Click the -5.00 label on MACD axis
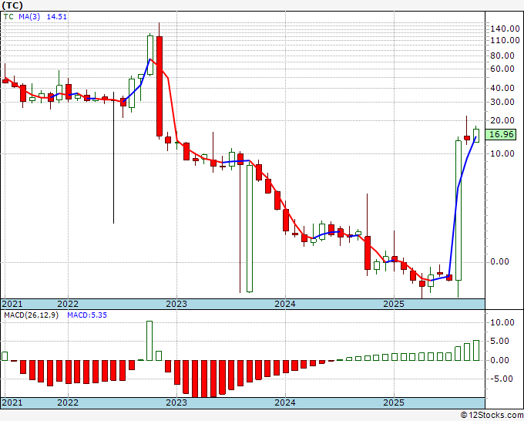 (502, 379)
